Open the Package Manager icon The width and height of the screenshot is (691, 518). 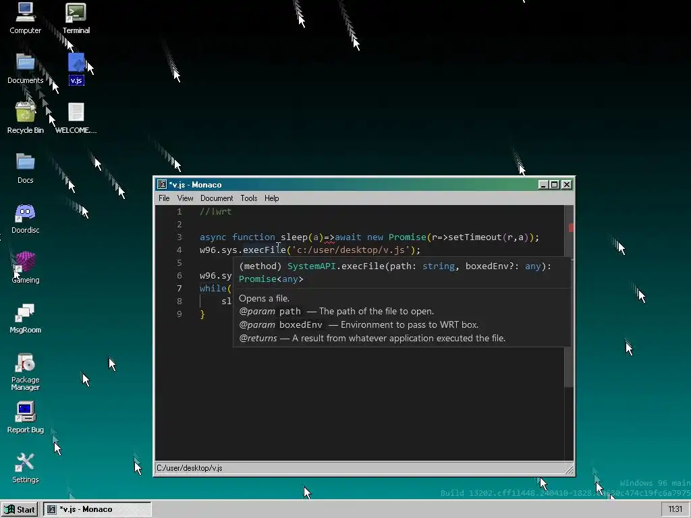[25, 372]
